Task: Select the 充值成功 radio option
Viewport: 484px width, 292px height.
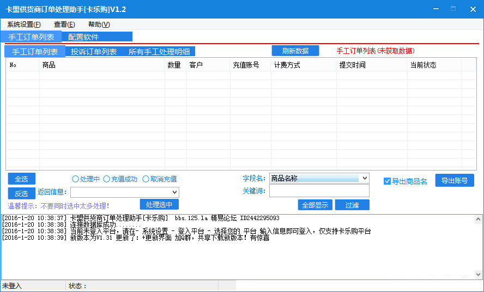Action: coord(107,179)
